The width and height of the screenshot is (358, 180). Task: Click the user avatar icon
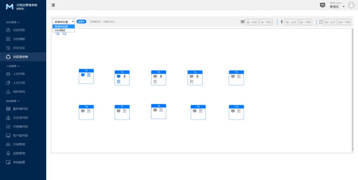tap(350, 5)
